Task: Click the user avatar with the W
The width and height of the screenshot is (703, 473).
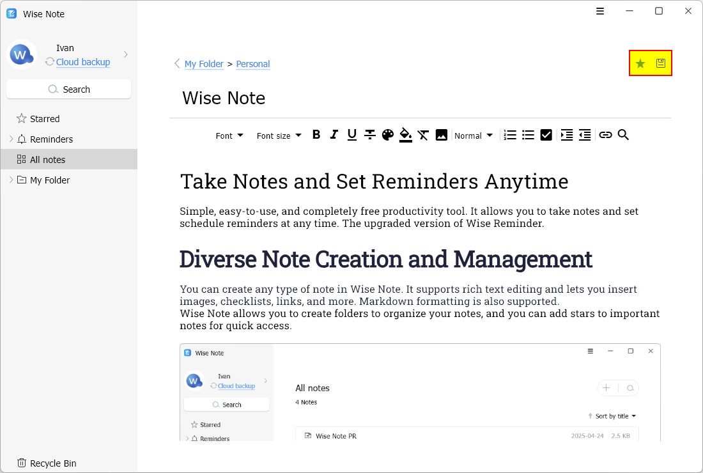Action: pyautogui.click(x=22, y=55)
